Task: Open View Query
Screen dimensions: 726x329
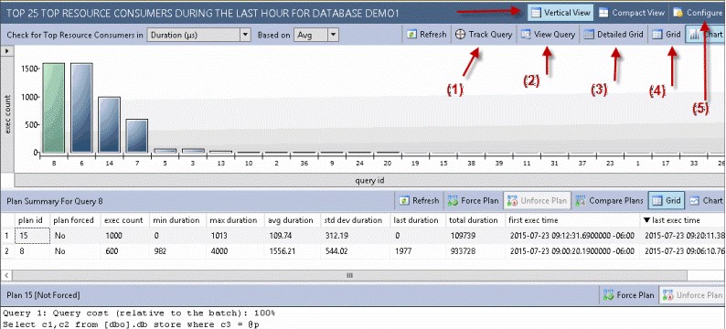Action: [549, 34]
